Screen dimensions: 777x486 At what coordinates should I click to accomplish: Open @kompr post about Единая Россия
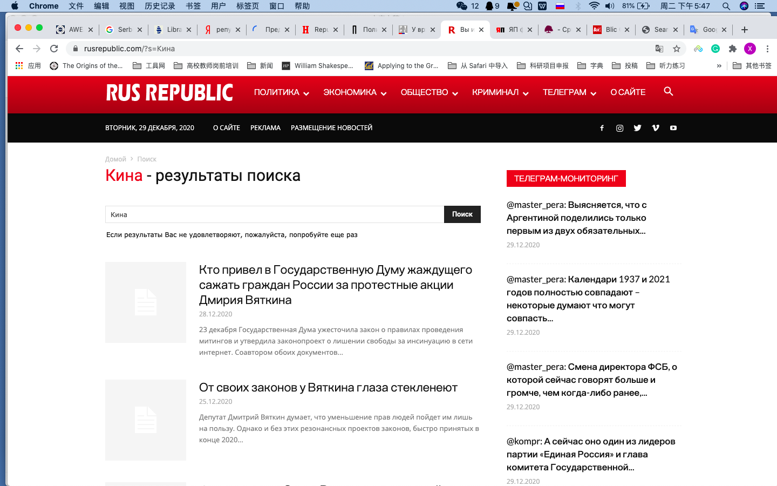pos(591,454)
